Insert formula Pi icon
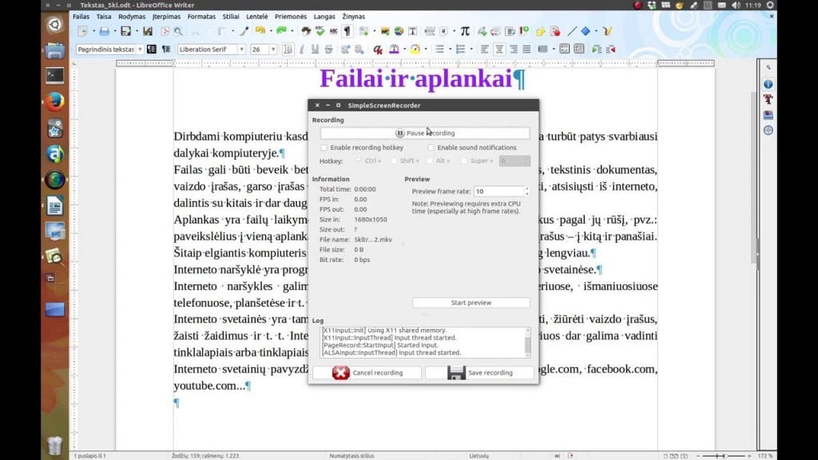The width and height of the screenshot is (818, 460). pyautogui.click(x=465, y=31)
